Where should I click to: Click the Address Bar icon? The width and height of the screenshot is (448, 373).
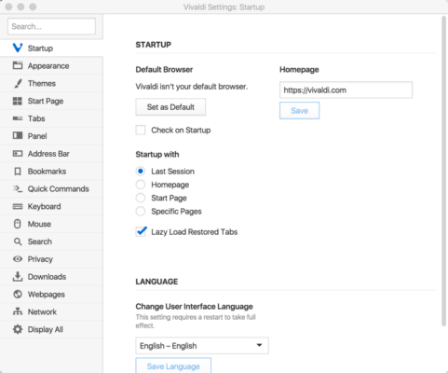pos(18,154)
